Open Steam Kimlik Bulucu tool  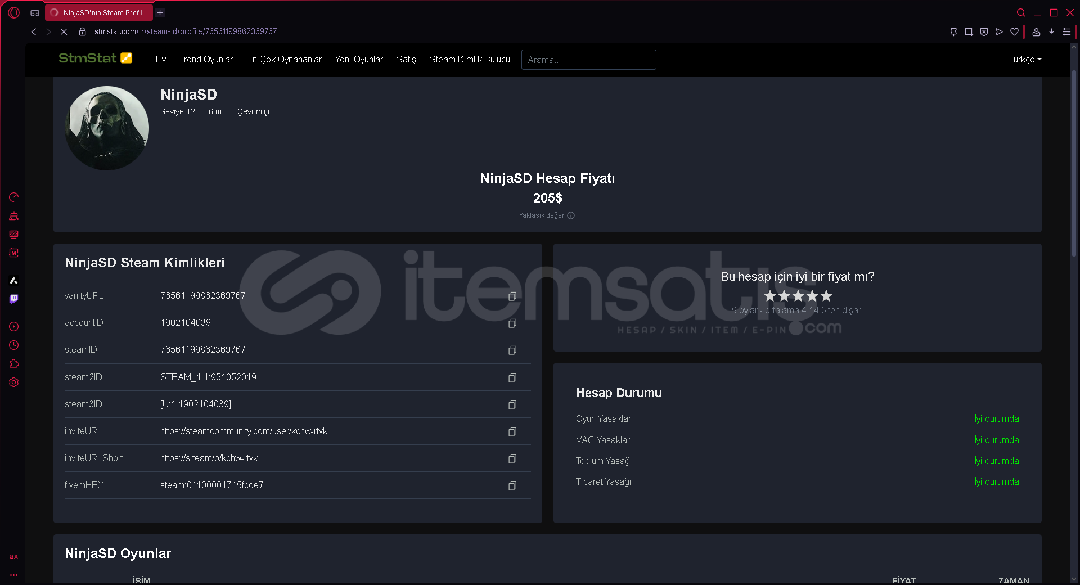coord(470,59)
